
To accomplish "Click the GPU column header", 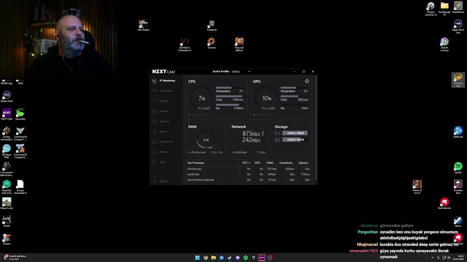I will point(257,163).
